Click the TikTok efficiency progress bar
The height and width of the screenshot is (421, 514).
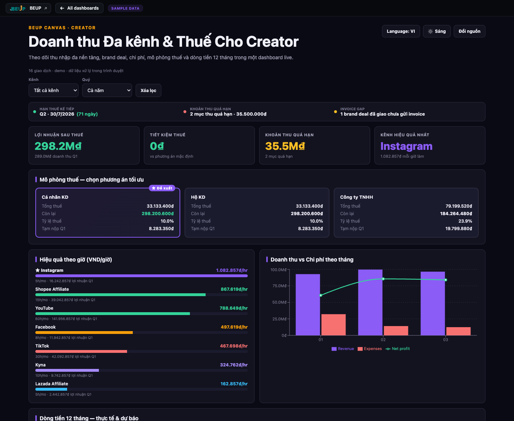[141, 351]
